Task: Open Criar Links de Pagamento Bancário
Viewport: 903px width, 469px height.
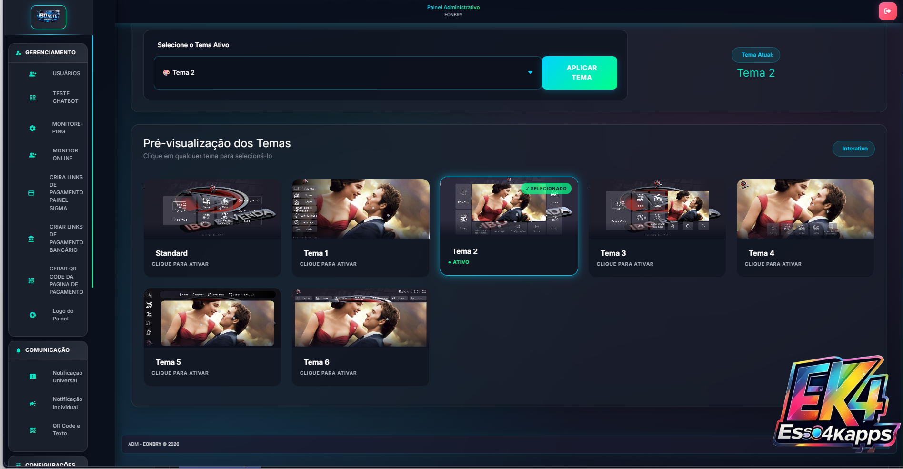Action: tap(66, 239)
